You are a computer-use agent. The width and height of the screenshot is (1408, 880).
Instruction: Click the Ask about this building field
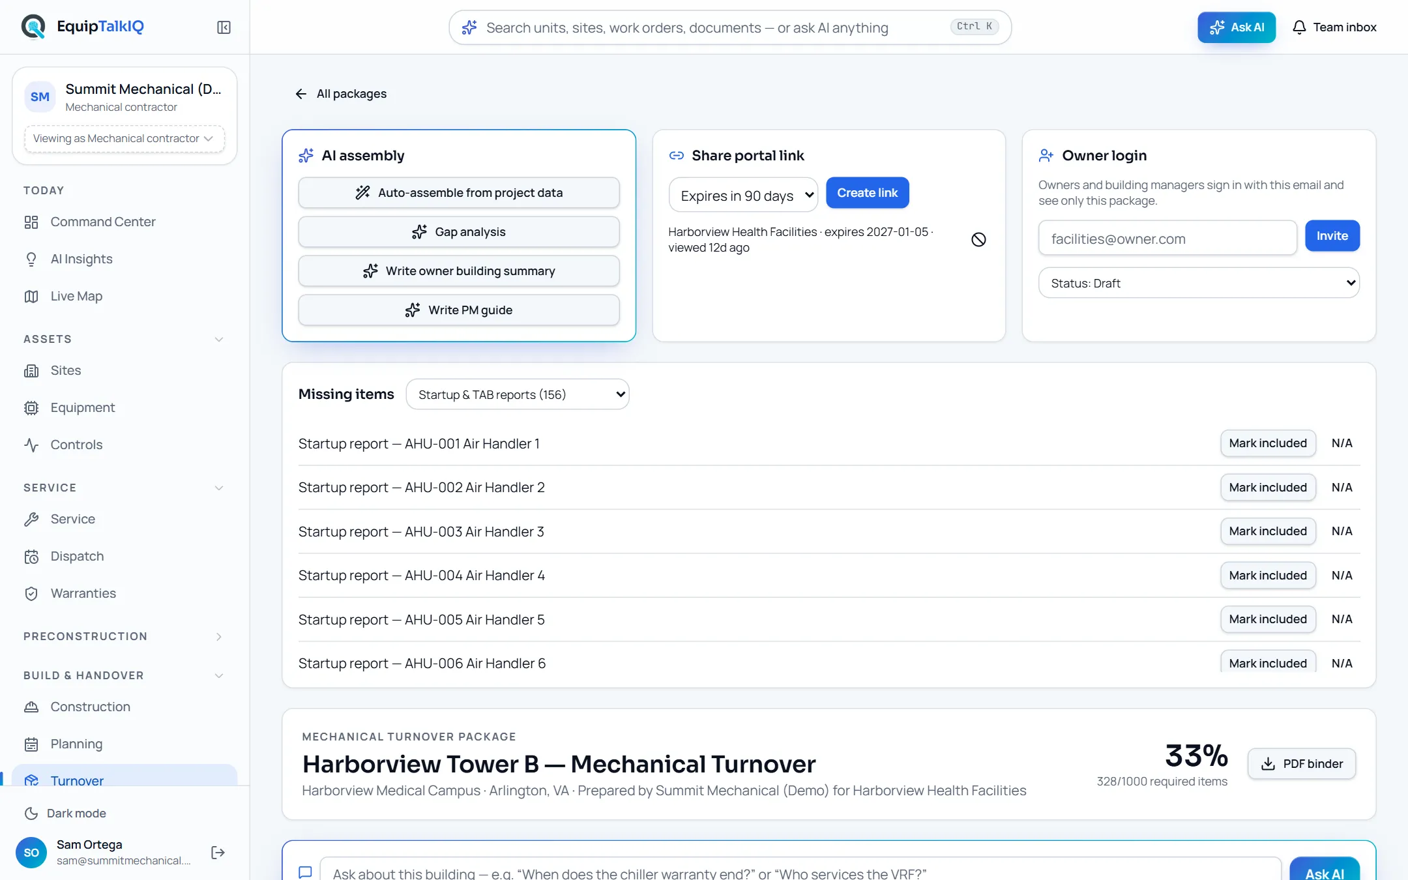pos(800,870)
